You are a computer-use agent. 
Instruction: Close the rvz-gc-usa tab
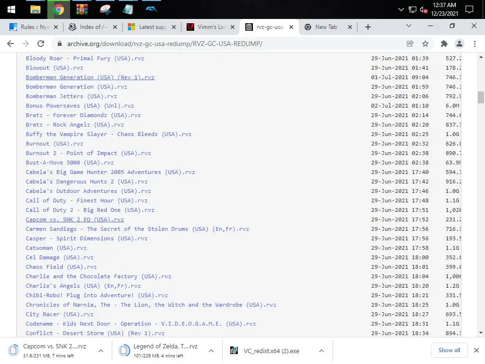pyautogui.click(x=291, y=27)
